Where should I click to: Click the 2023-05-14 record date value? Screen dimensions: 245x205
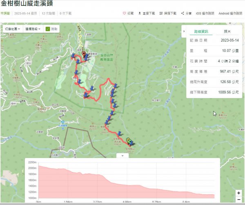tap(229, 40)
